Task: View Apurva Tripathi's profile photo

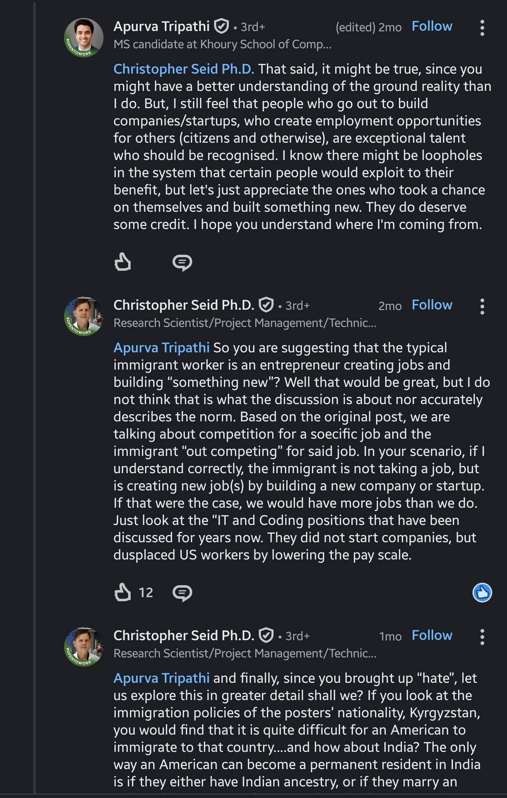Action: [x=84, y=38]
